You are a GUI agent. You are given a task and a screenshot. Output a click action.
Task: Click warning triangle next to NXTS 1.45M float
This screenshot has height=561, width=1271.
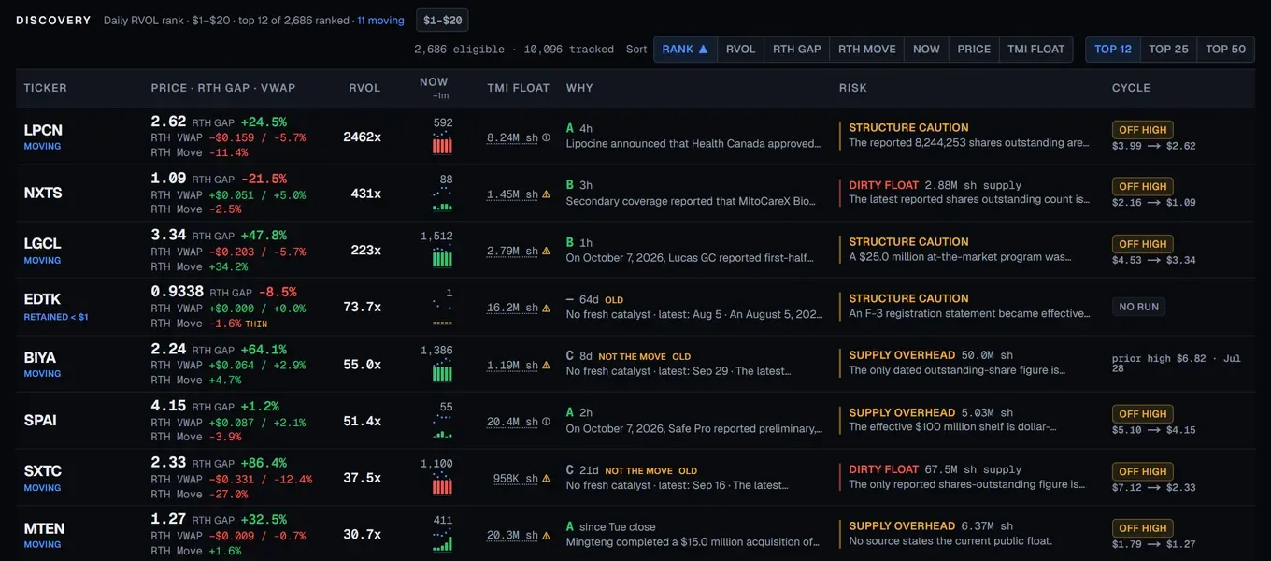547,194
